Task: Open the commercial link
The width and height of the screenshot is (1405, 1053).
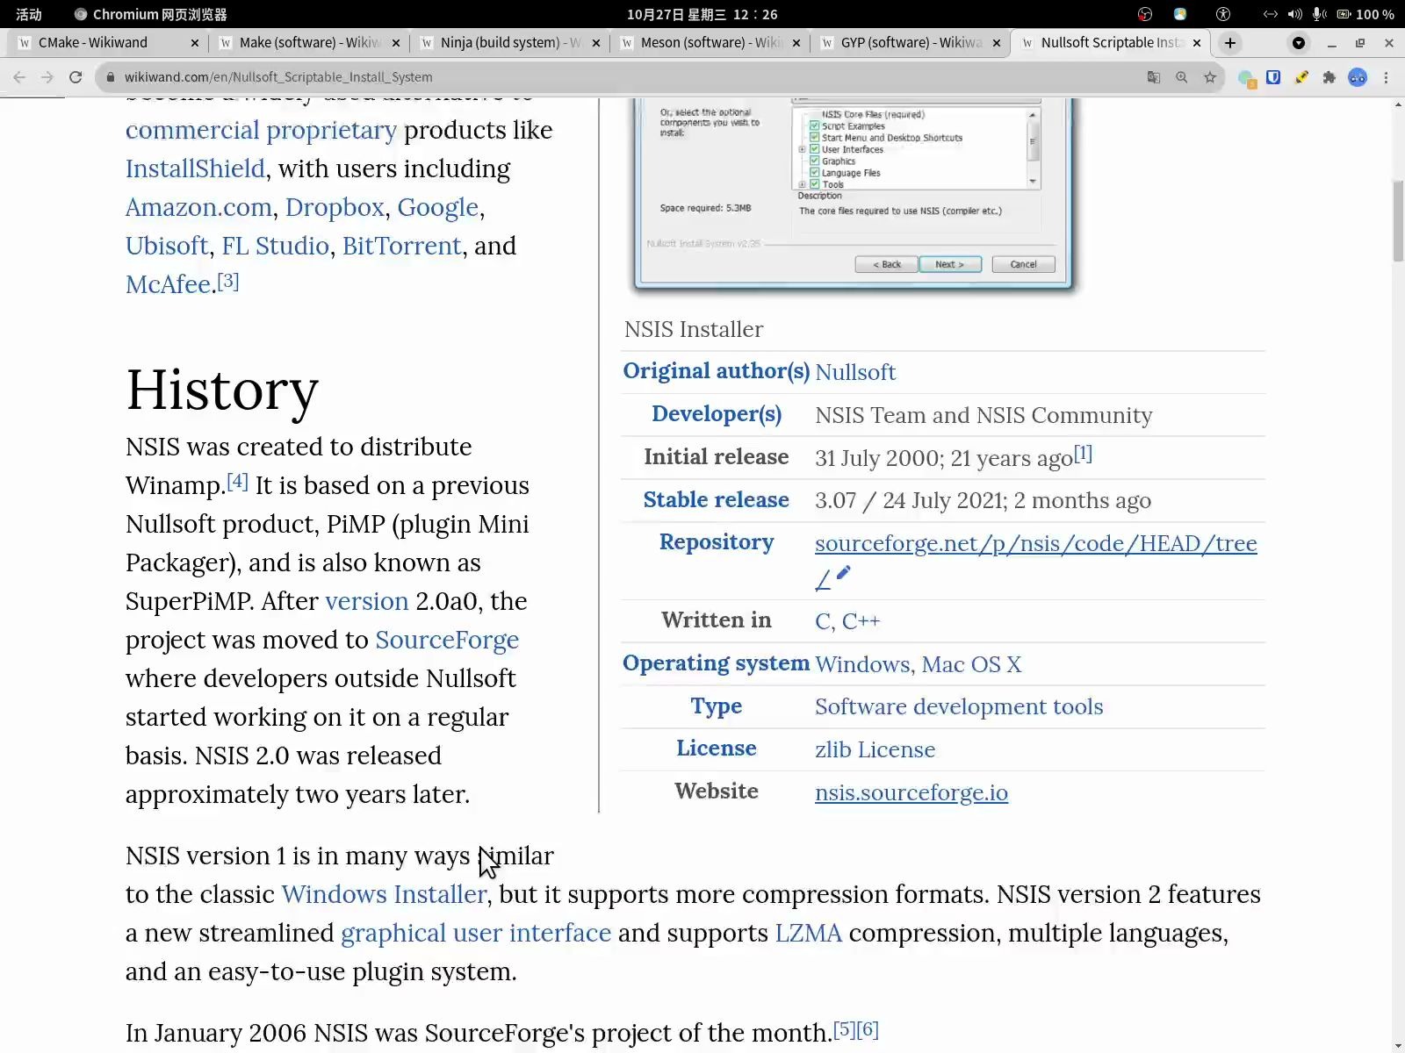Action: [x=192, y=130]
